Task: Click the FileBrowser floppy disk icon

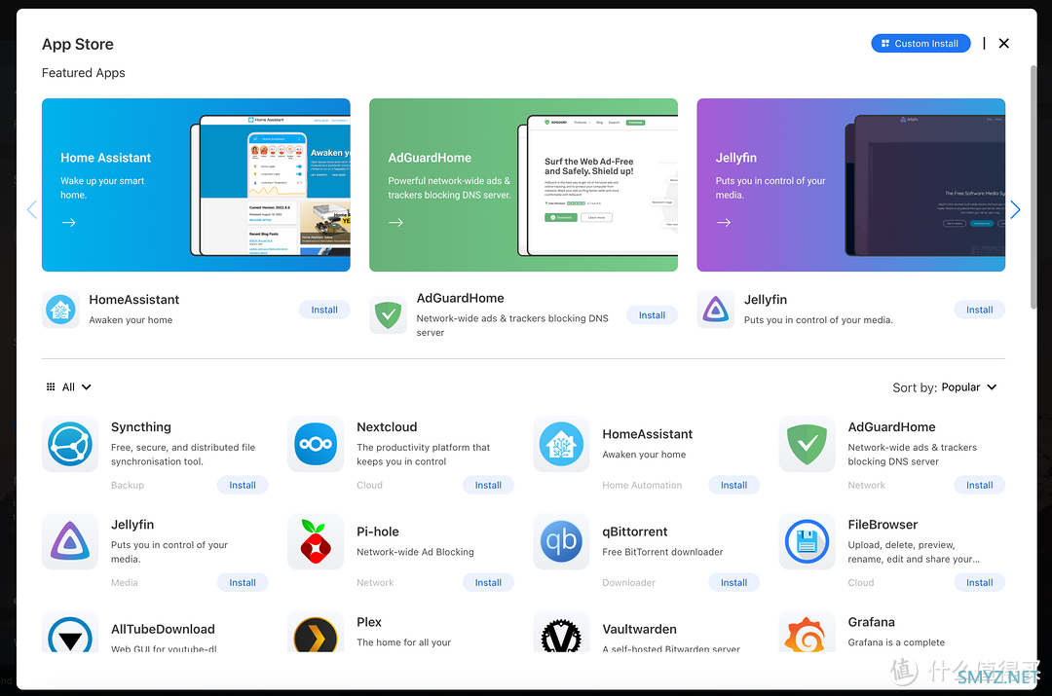Action: [807, 542]
